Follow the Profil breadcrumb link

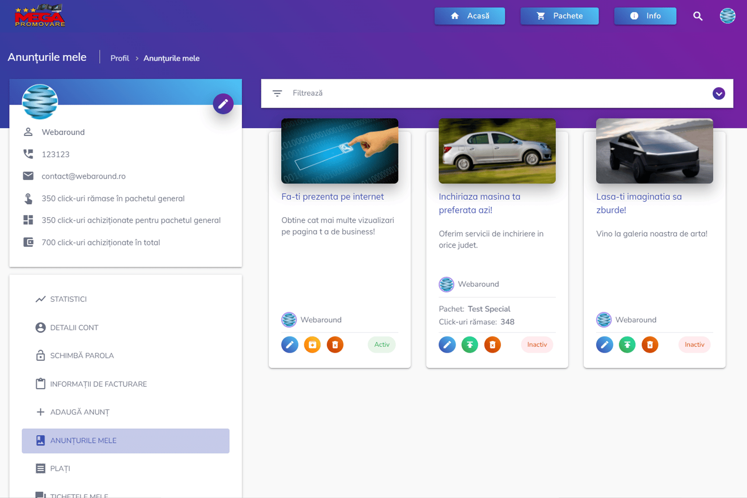(119, 58)
